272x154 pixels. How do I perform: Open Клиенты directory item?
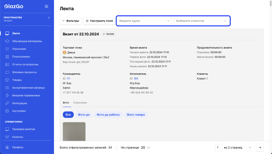pyautogui.click(x=18, y=137)
